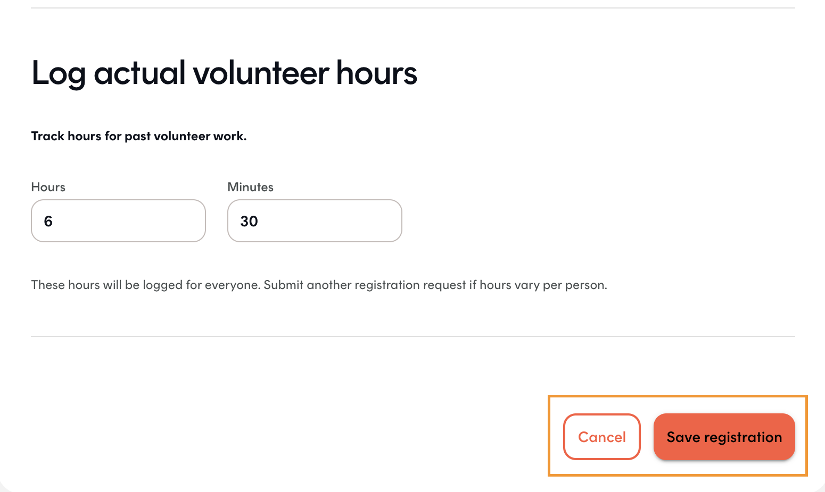Image resolution: width=825 pixels, height=492 pixels.
Task: Click the top divider line above the heading
Action: click(x=413, y=8)
